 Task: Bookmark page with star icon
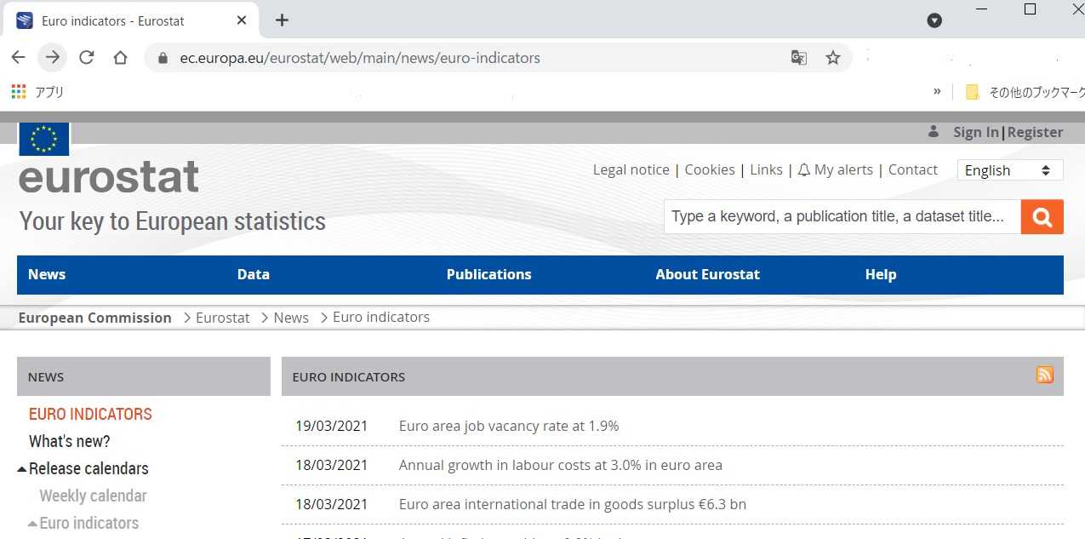pyautogui.click(x=832, y=58)
